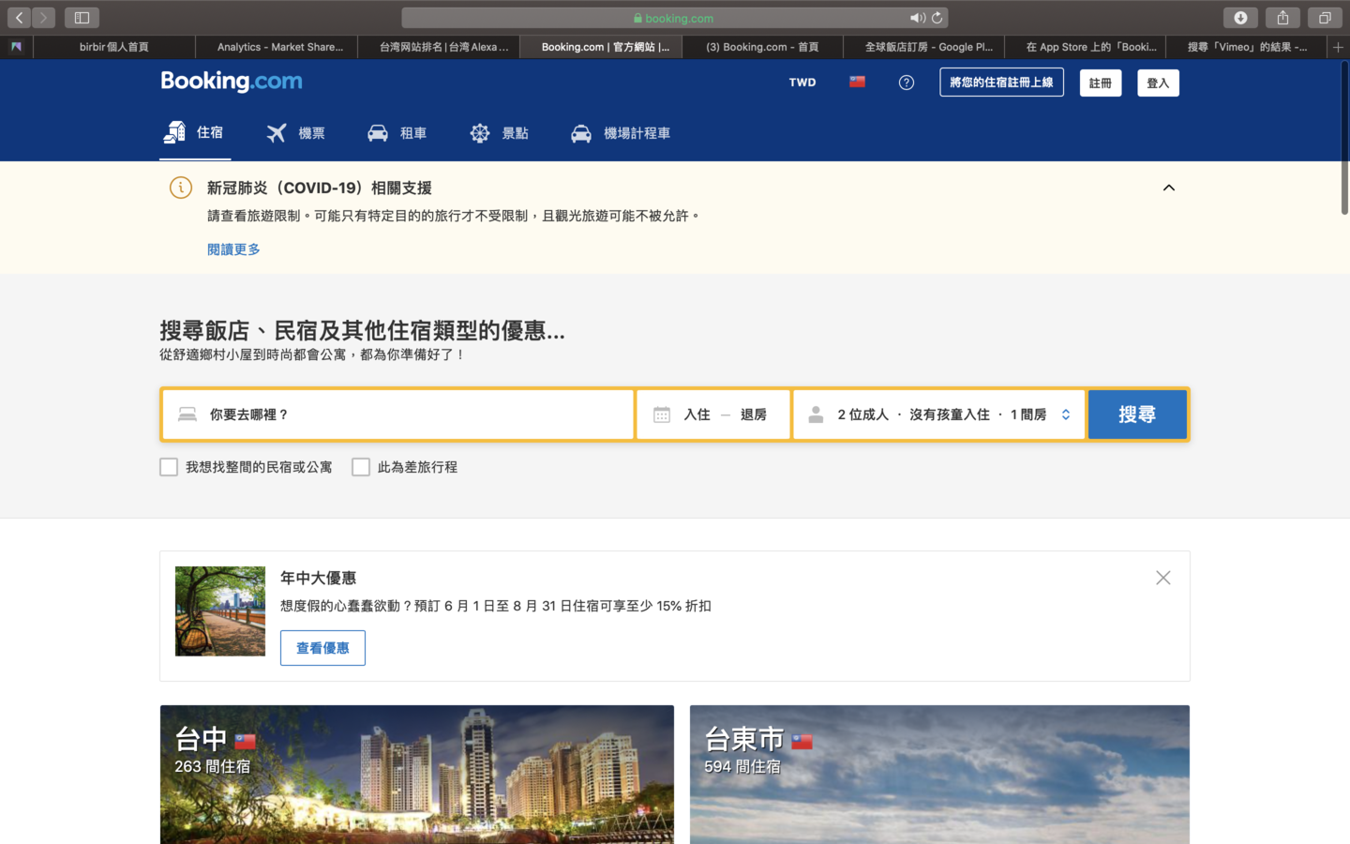Image resolution: width=1350 pixels, height=844 pixels.
Task: Open 退房 check-out date picker
Action: pyautogui.click(x=754, y=414)
